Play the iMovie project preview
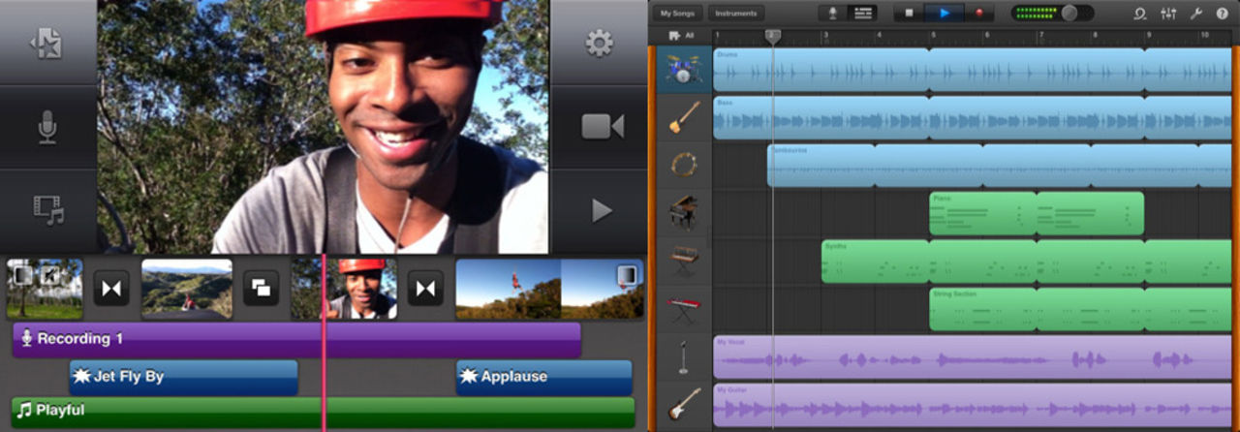 click(602, 210)
